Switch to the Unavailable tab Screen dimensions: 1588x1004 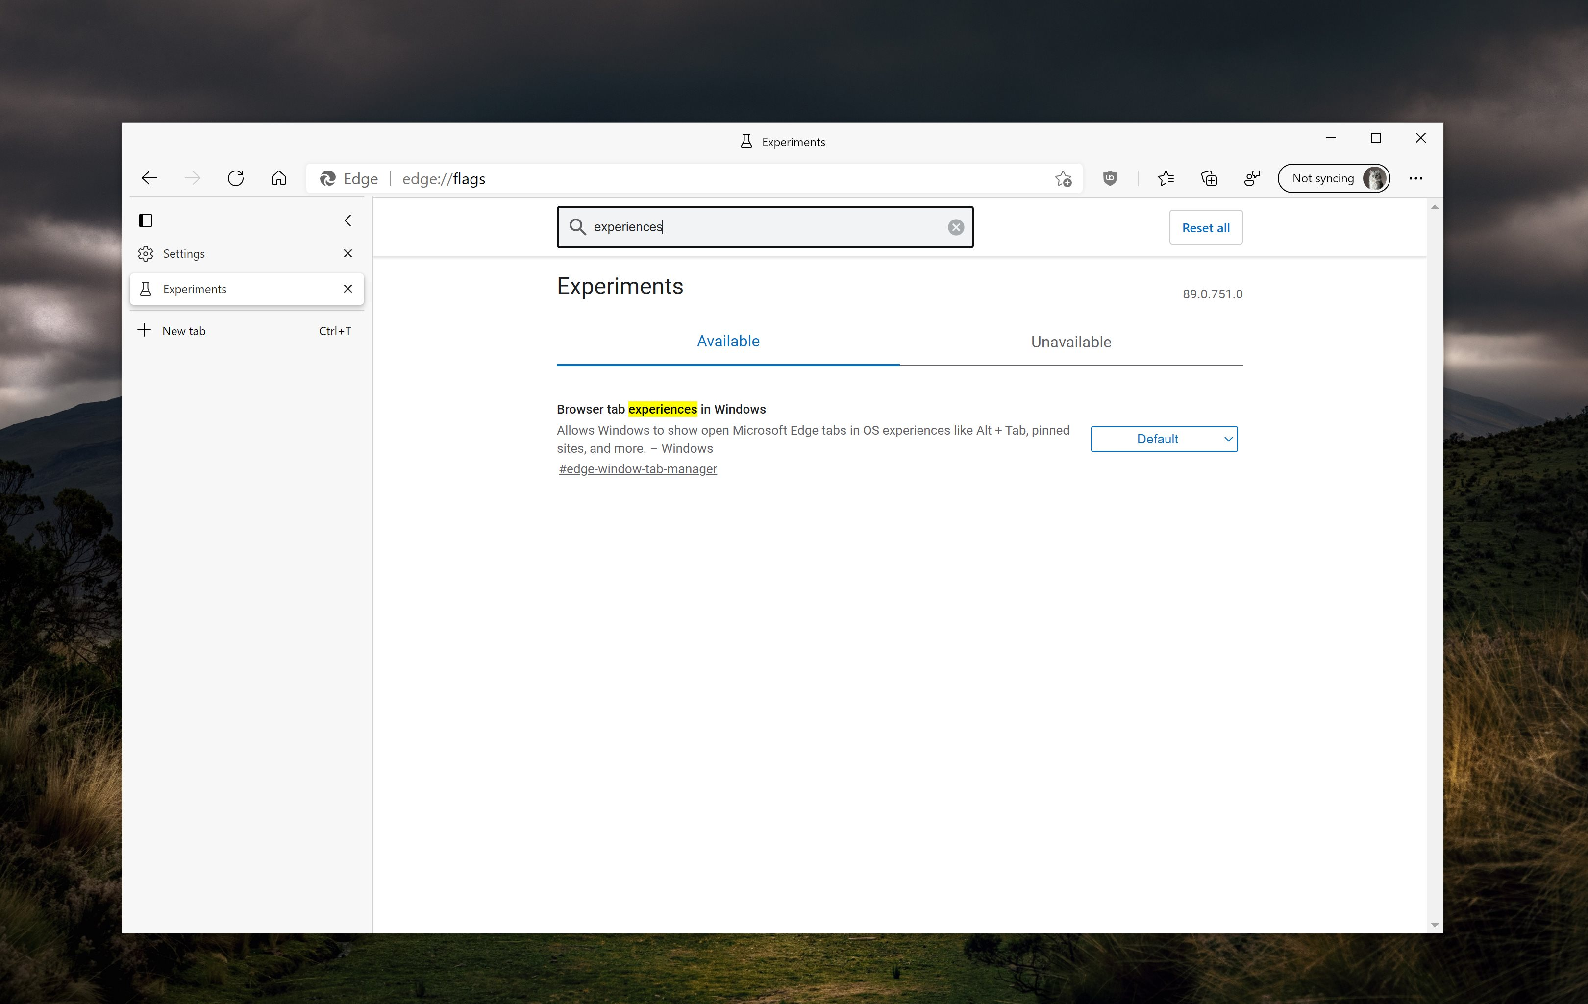1071,342
